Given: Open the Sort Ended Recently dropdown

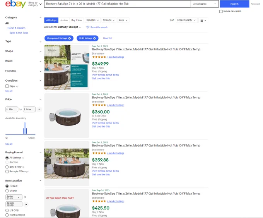Looking at the screenshot, I should (186, 20).
